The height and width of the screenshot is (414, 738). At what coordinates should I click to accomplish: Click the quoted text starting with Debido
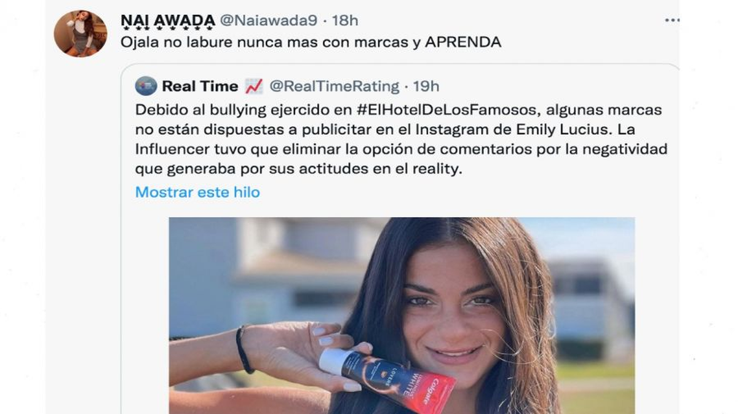tap(402, 140)
